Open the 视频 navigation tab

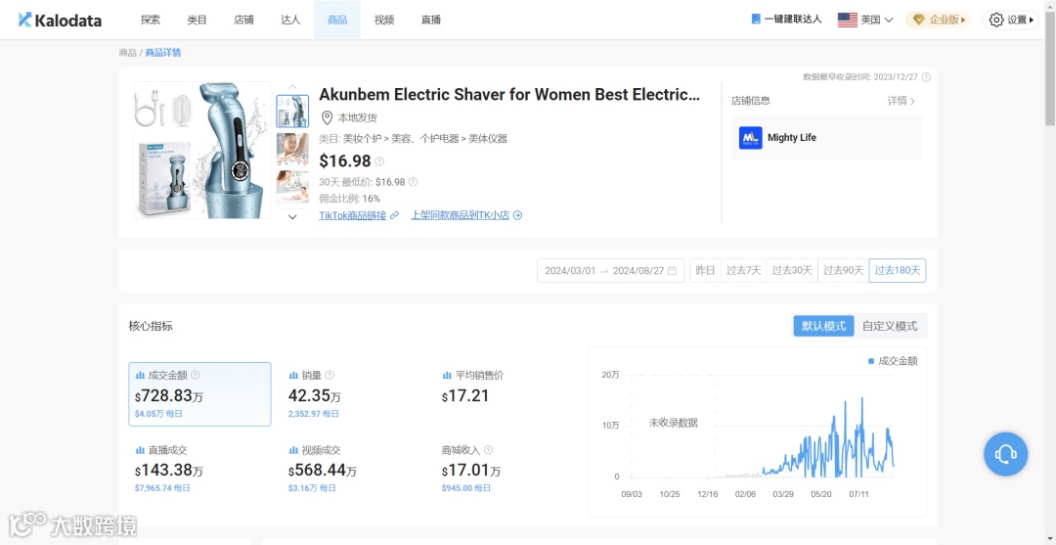pos(384,20)
